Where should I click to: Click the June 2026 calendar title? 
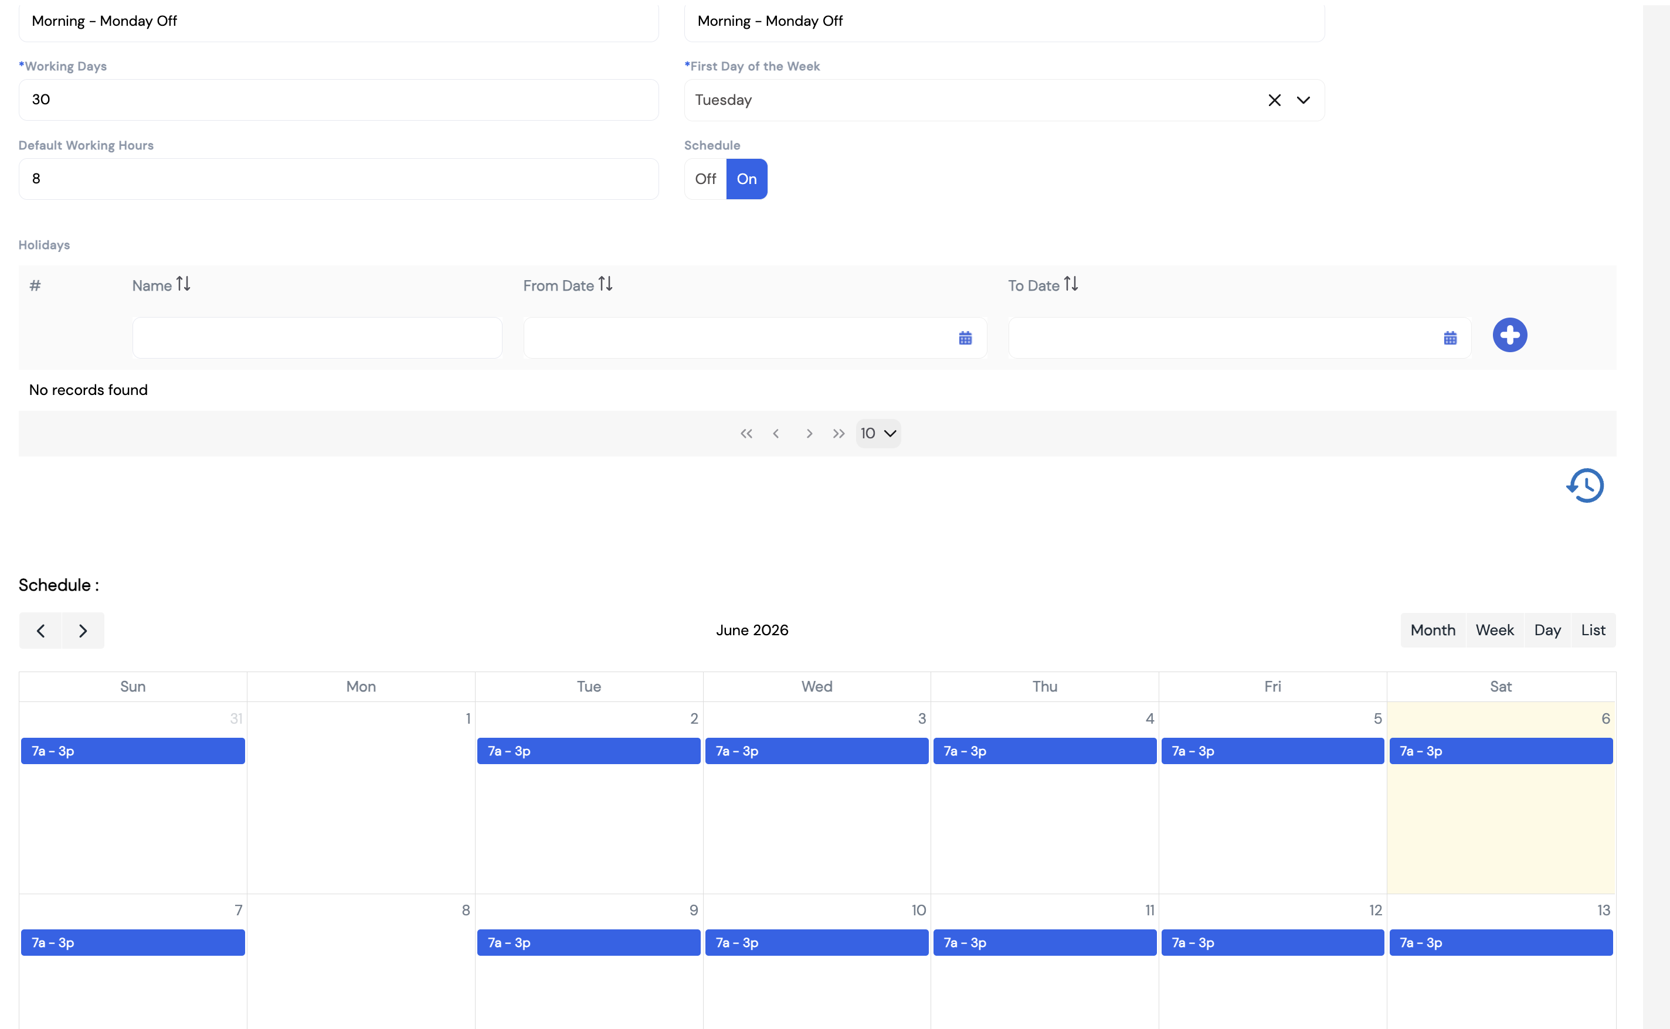click(x=752, y=630)
